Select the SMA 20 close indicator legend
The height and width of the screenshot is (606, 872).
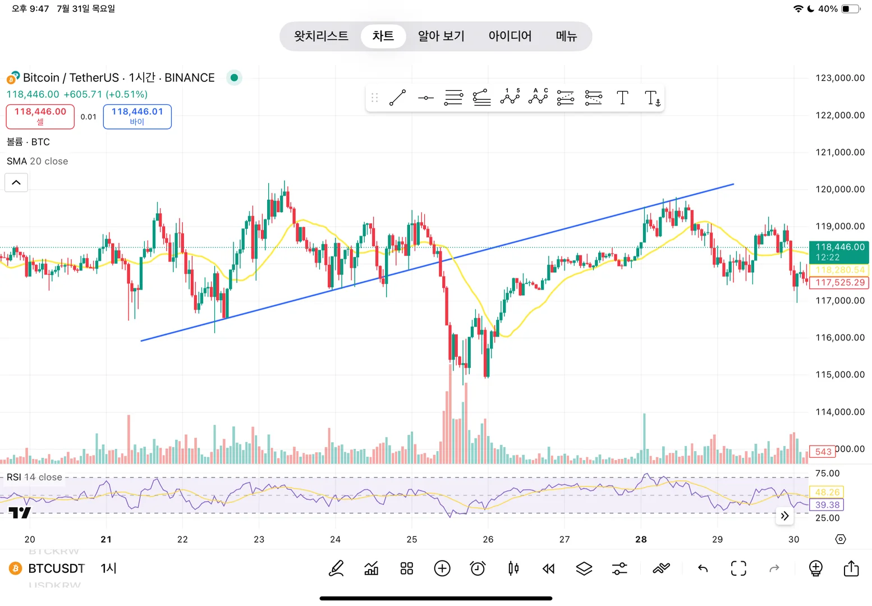pos(37,162)
